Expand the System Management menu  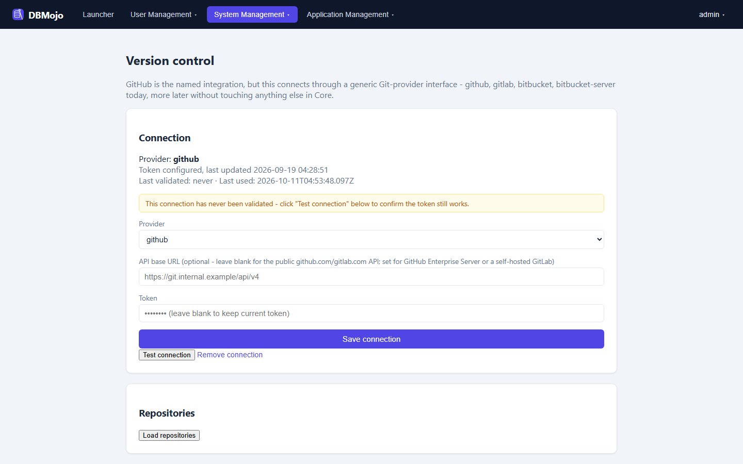[x=252, y=14]
